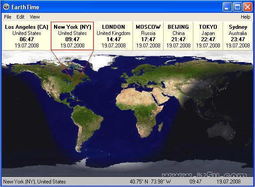Click status bar time '09:47'
This screenshot has width=255, height=187.
point(195,182)
